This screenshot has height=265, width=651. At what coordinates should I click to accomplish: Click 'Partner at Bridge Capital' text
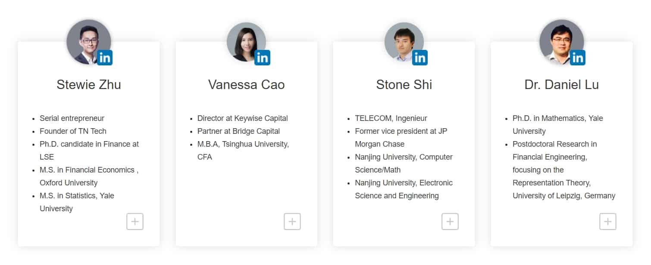(239, 131)
